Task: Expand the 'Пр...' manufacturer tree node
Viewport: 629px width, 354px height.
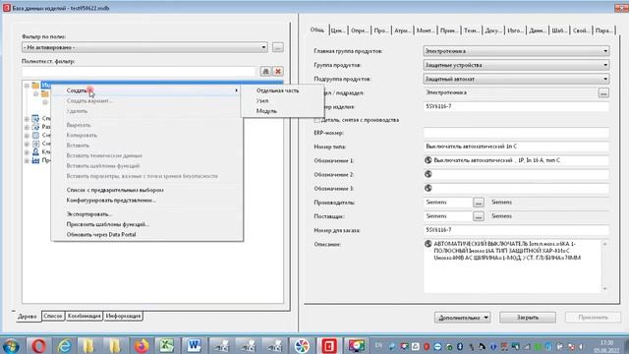Action: (27, 161)
